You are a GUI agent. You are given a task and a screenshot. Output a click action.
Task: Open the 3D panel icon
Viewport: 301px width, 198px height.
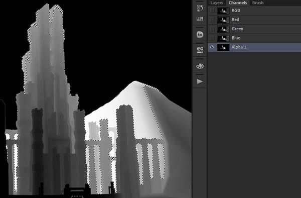click(x=200, y=50)
